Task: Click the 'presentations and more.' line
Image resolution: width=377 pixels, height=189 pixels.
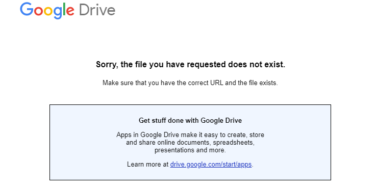Action: 190,150
